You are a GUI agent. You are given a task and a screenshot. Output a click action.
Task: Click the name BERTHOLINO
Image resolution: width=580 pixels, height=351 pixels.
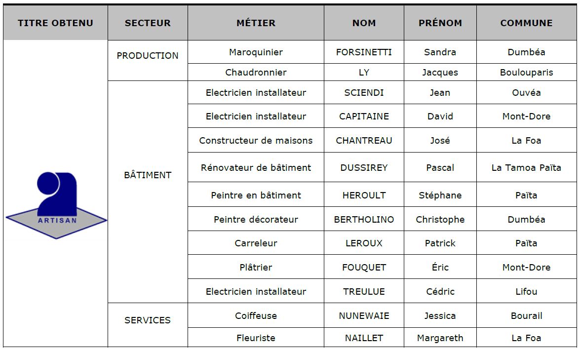point(364,220)
